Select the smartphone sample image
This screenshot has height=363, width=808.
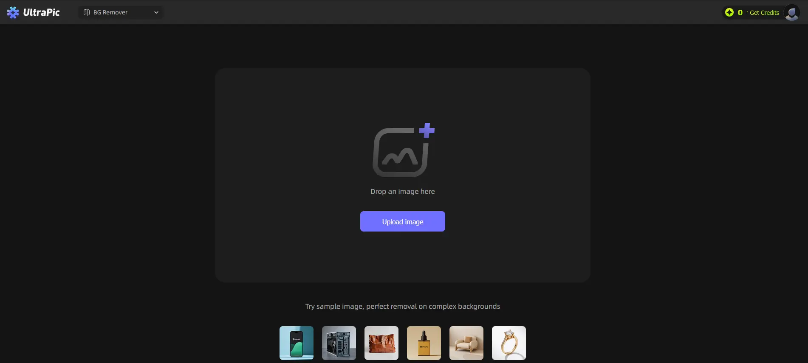[297, 343]
